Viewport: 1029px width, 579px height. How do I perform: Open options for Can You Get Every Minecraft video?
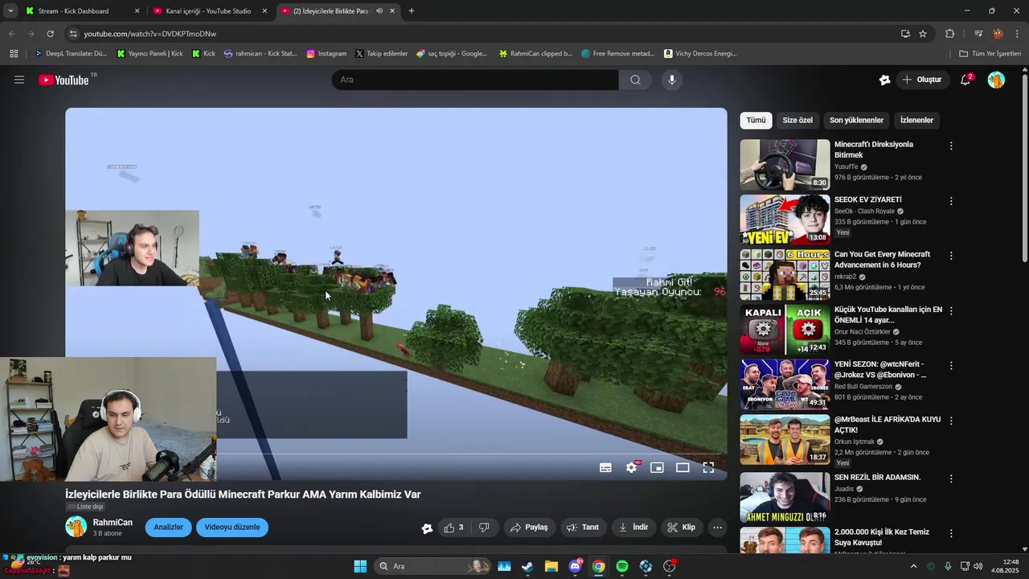click(951, 256)
